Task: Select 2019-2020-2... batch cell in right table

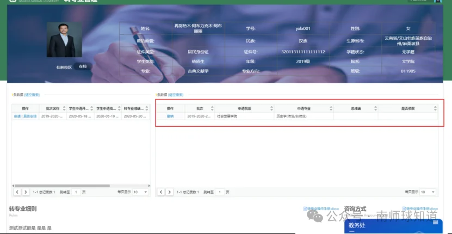Action: click(200, 116)
